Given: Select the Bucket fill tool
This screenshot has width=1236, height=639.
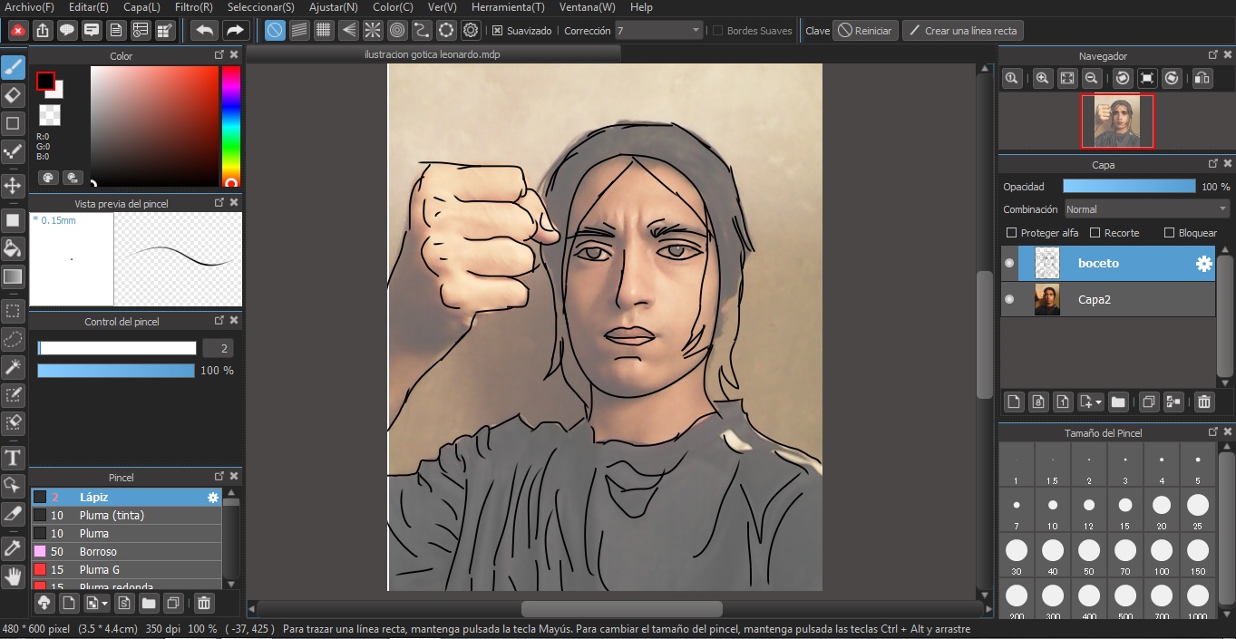Looking at the screenshot, I should (13, 248).
